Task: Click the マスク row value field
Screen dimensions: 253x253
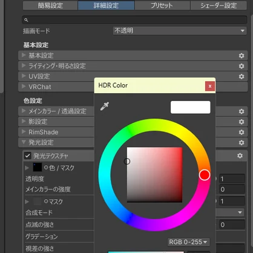Action: (232, 201)
